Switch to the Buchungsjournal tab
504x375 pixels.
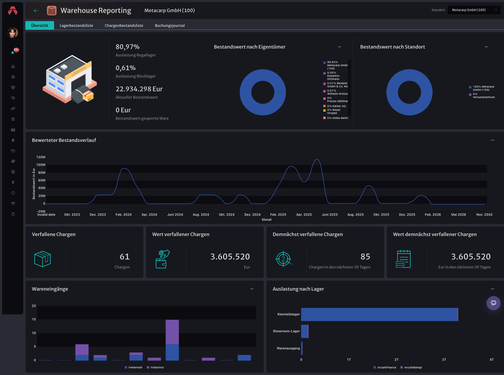coord(170,26)
